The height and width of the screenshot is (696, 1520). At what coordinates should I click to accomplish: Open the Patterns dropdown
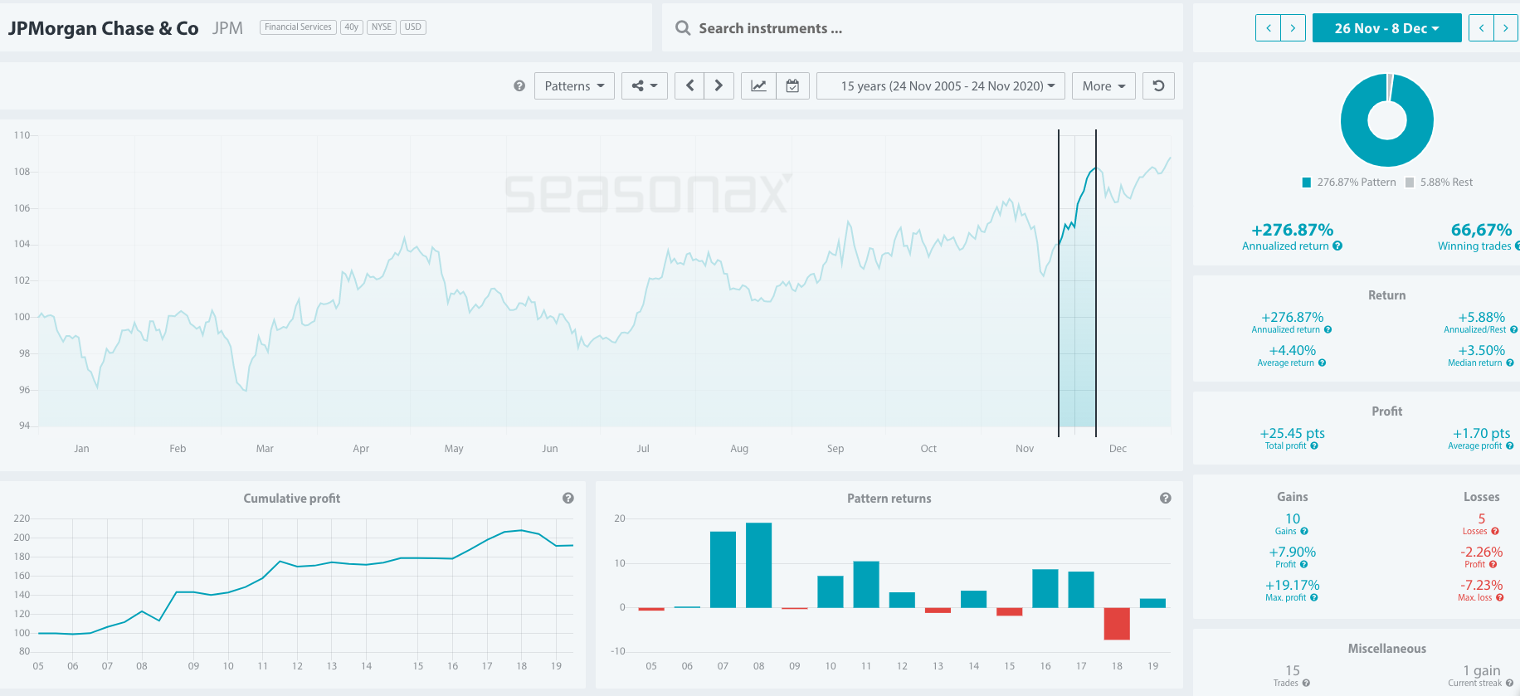coord(575,85)
